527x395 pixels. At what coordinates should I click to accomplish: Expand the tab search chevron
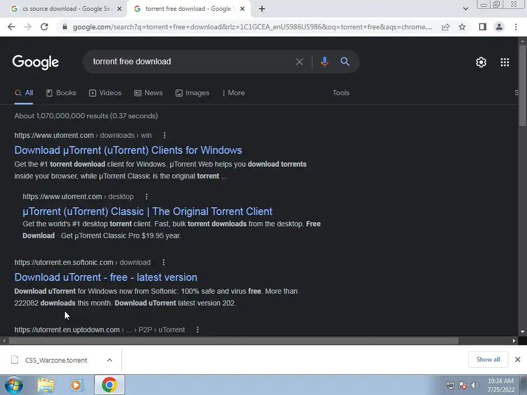465,9
